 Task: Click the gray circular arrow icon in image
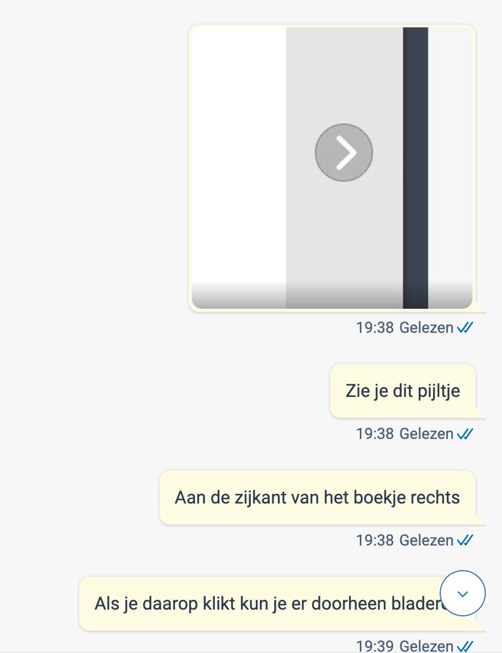point(344,152)
